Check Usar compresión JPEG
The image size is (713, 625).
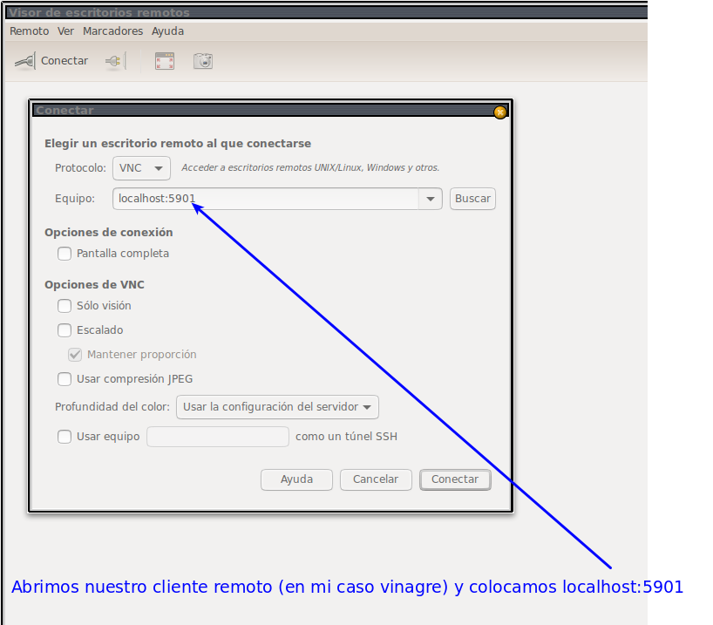tap(65, 379)
